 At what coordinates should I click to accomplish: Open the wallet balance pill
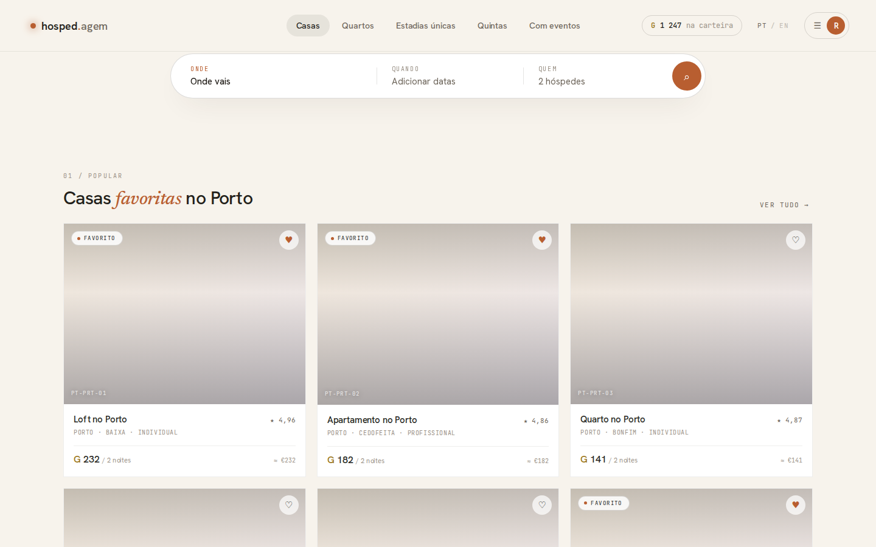tap(692, 26)
